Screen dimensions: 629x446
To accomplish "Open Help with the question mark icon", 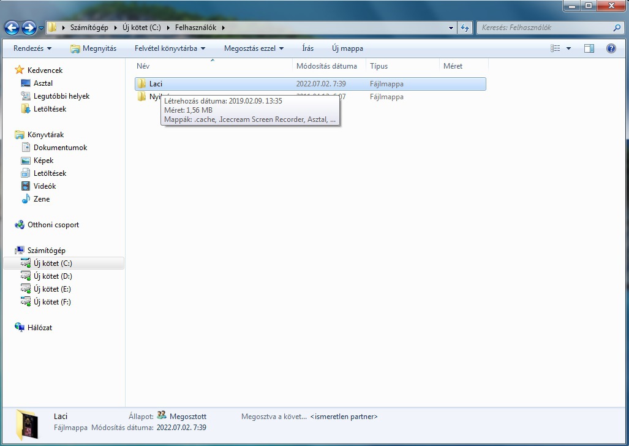I will pos(611,48).
